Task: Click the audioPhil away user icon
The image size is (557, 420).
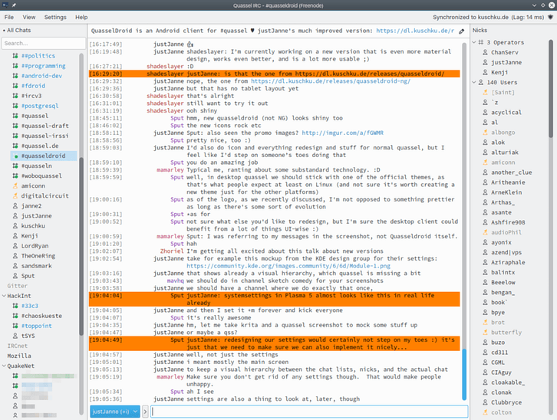Action: (x=485, y=232)
